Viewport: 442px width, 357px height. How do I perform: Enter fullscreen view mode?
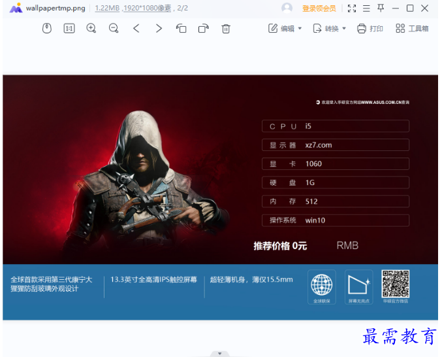click(352, 8)
